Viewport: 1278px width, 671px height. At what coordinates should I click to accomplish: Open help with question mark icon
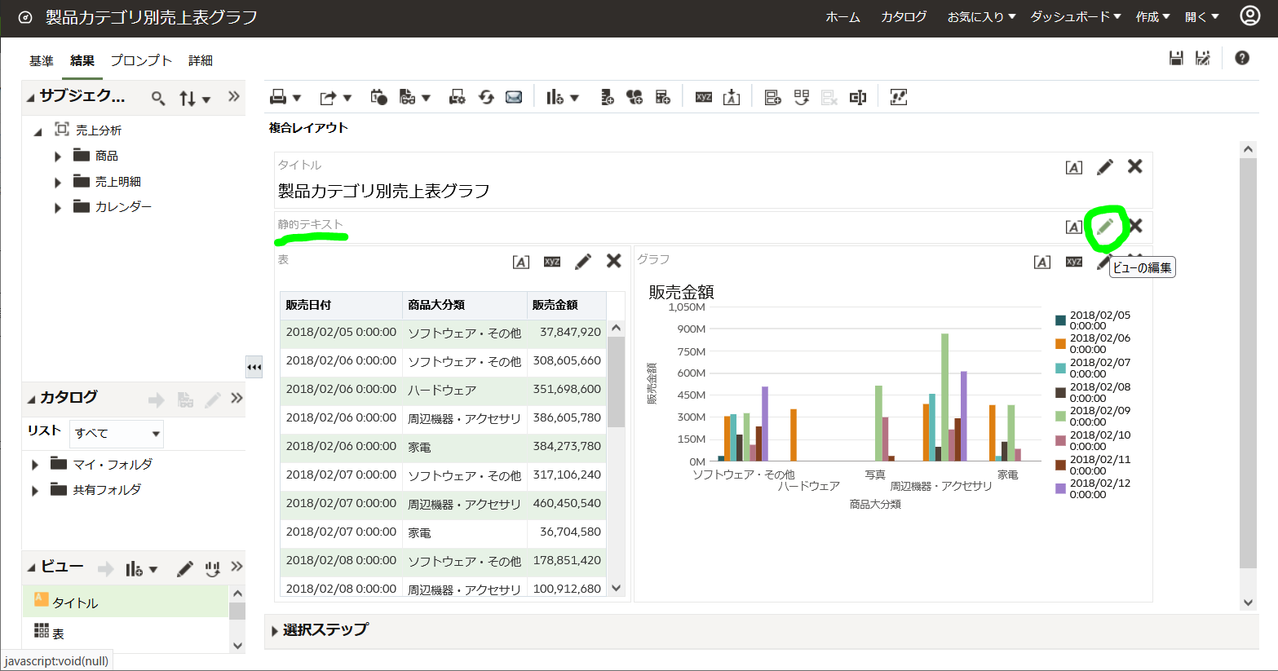tap(1242, 58)
